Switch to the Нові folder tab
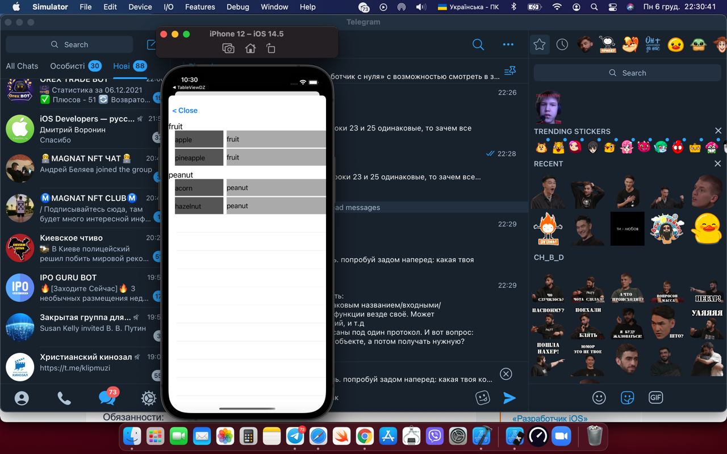 pos(129,66)
